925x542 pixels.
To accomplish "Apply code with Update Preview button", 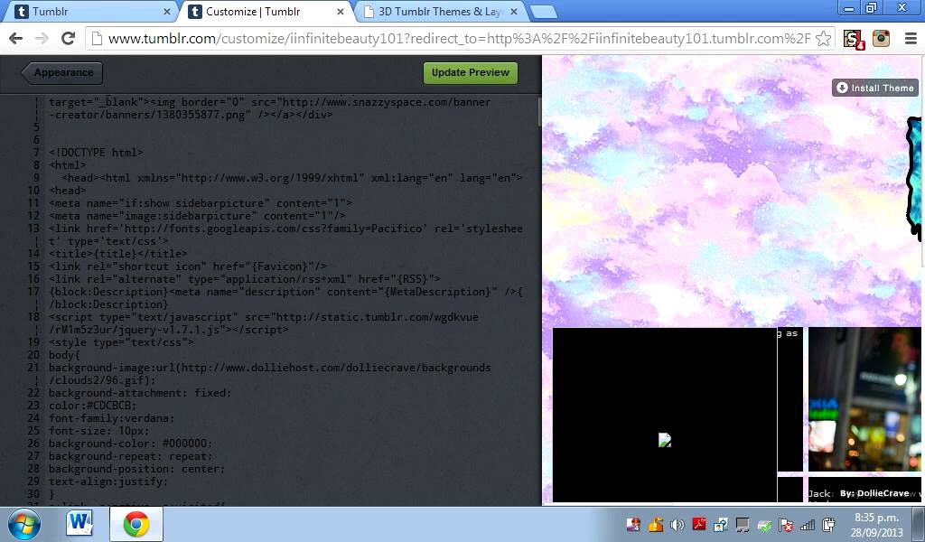I will pos(470,72).
